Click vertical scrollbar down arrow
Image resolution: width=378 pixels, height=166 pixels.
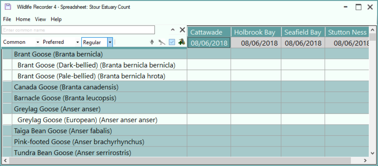[372, 153]
